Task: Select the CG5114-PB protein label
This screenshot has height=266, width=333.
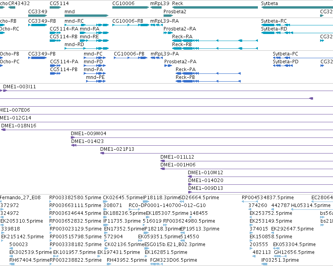Action: pos(64,70)
